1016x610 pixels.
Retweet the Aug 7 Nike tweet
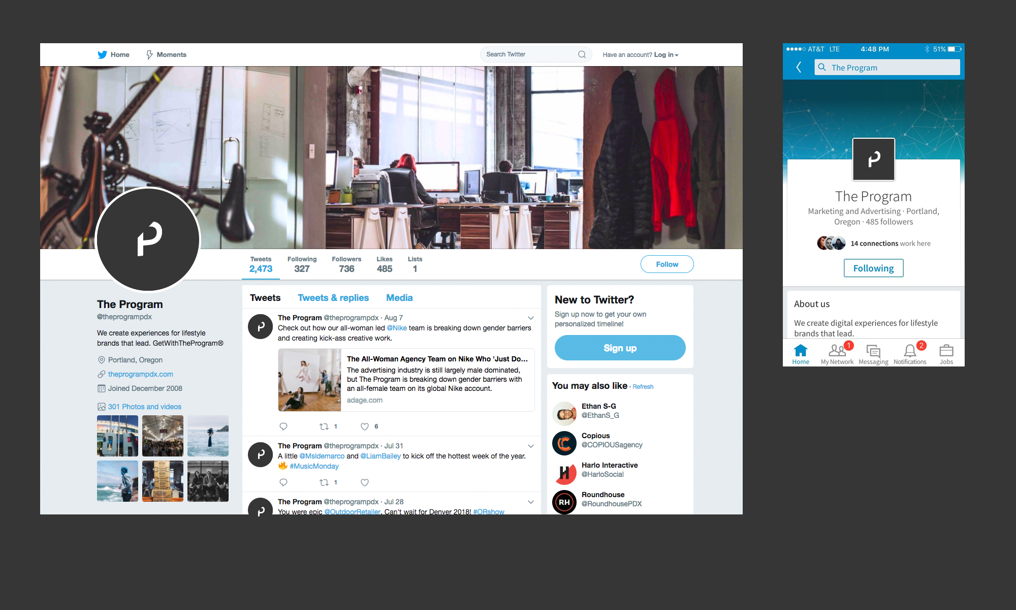click(x=324, y=426)
